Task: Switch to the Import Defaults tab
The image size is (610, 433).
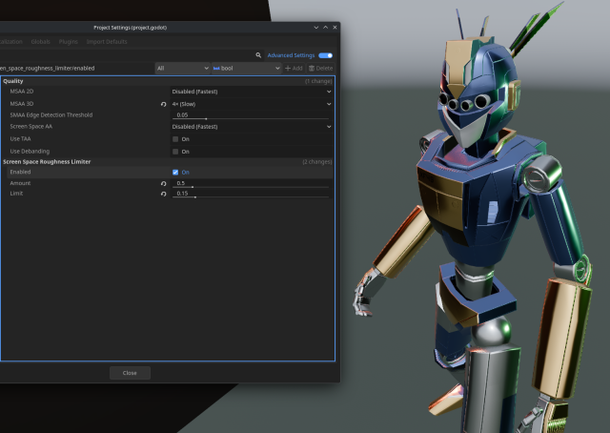Action: tap(107, 42)
